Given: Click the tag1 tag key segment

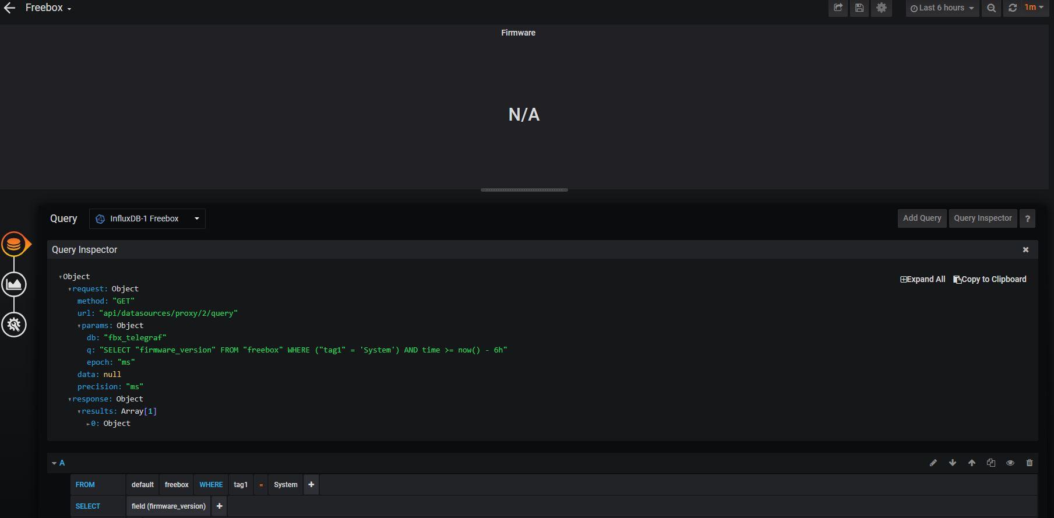Looking at the screenshot, I should click(x=241, y=485).
